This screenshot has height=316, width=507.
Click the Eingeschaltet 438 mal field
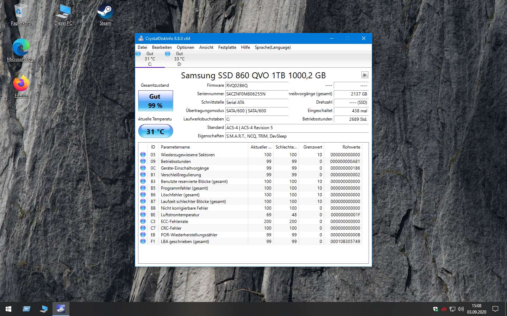pos(351,111)
